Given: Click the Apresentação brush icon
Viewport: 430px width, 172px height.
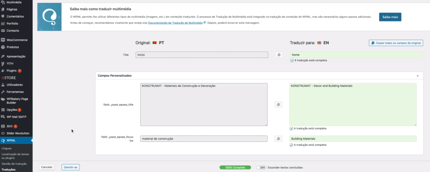Looking at the screenshot, I should coord(3,56).
